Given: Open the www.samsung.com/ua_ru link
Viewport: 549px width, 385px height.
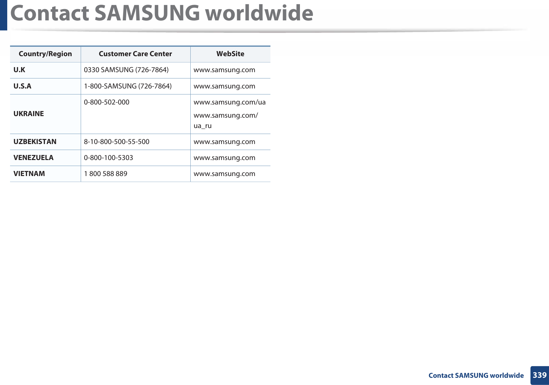Looking at the screenshot, I should [226, 120].
